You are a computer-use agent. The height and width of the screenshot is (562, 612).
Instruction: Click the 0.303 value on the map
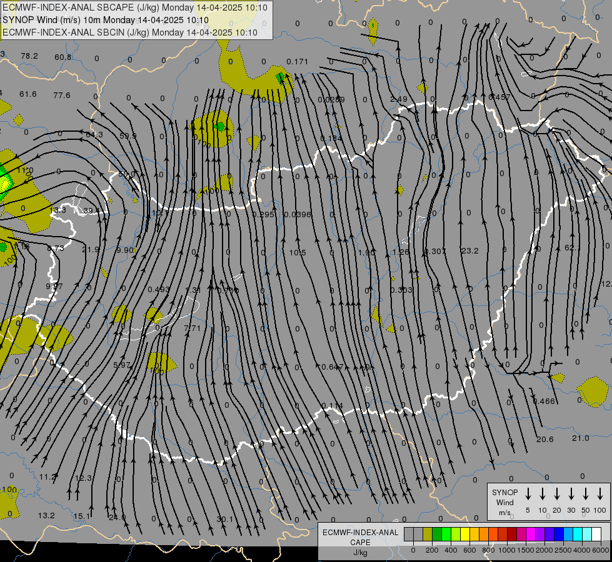click(x=401, y=290)
